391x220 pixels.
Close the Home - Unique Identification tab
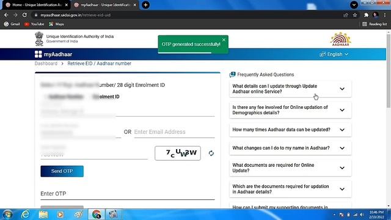click(67, 5)
